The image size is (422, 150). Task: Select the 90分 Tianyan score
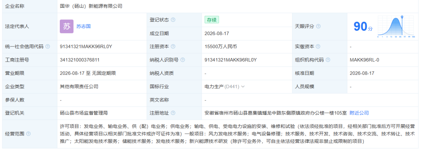(363, 26)
